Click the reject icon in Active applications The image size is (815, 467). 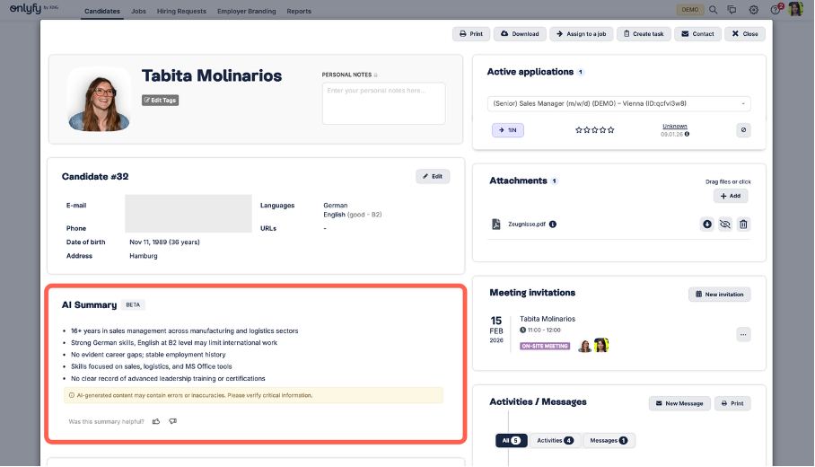[743, 130]
